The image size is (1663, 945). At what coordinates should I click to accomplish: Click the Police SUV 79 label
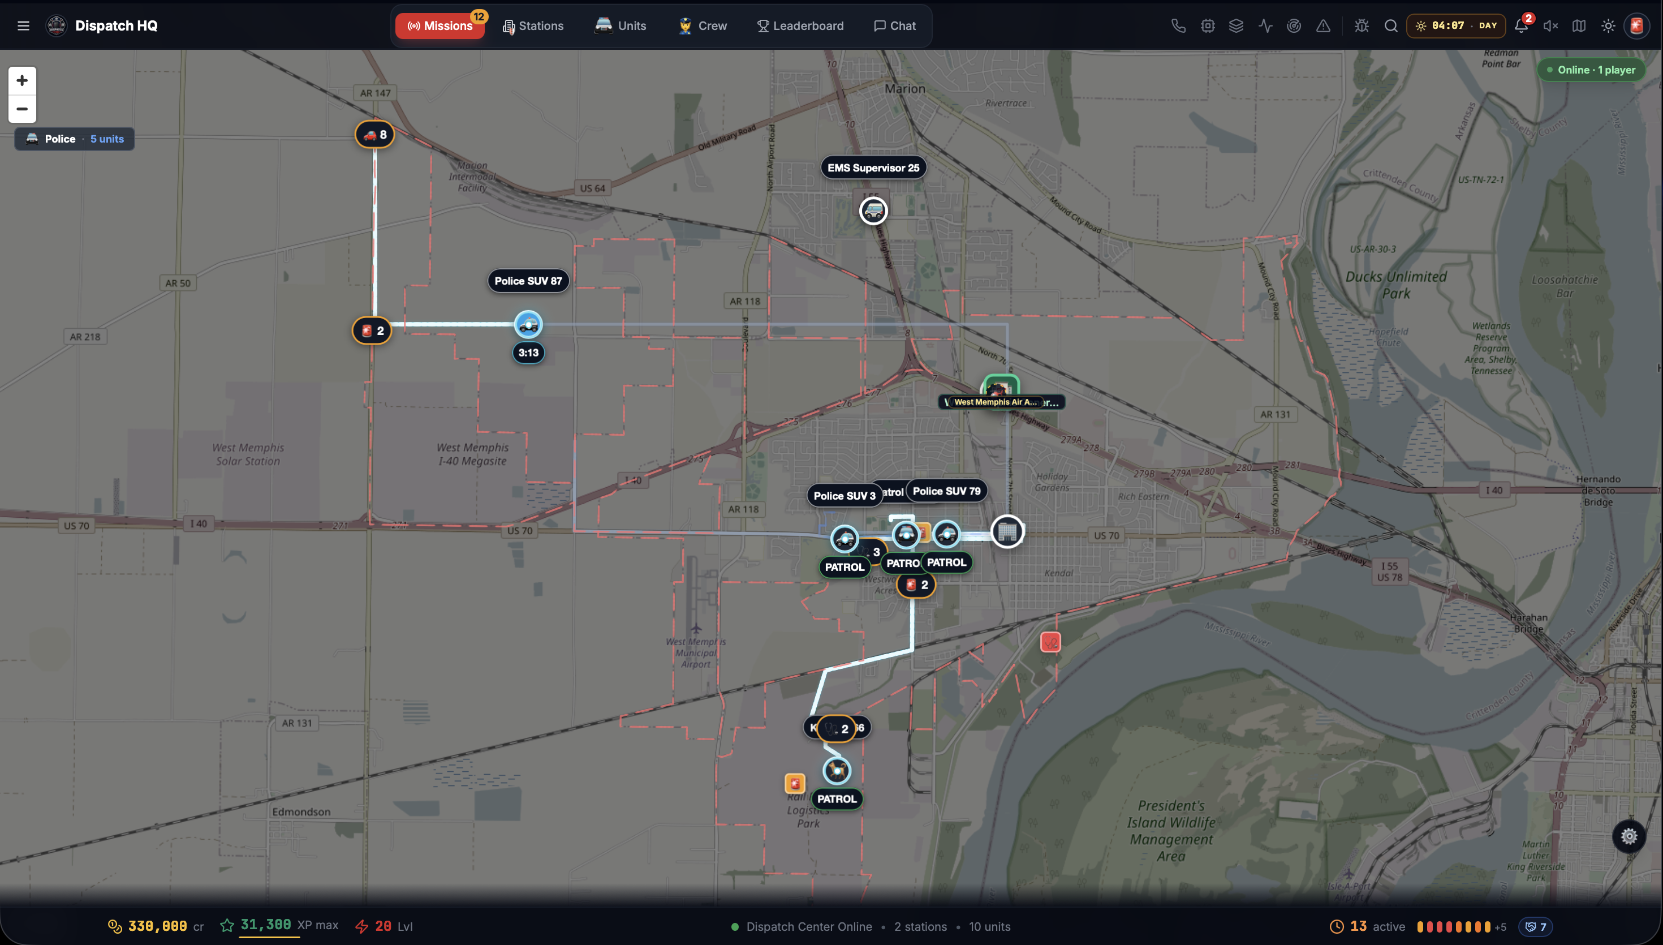coord(947,491)
